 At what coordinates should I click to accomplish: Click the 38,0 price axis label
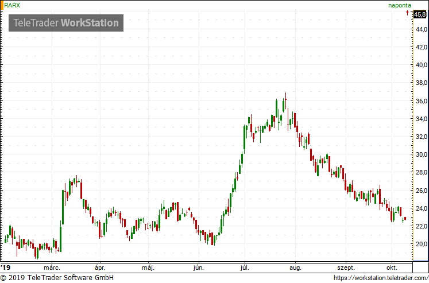click(422, 83)
